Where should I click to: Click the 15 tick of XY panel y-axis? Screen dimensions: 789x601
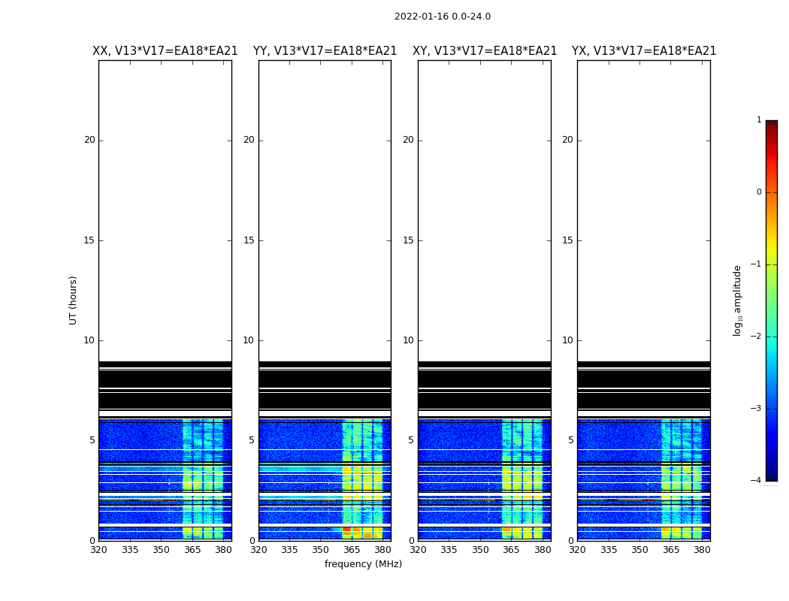coord(408,240)
